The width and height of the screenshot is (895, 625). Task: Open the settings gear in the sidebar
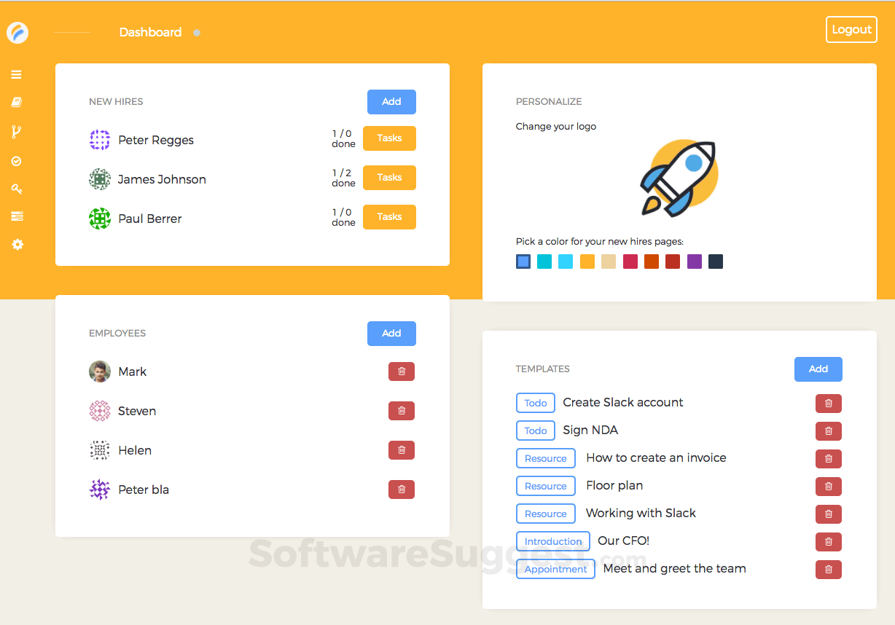pyautogui.click(x=17, y=245)
